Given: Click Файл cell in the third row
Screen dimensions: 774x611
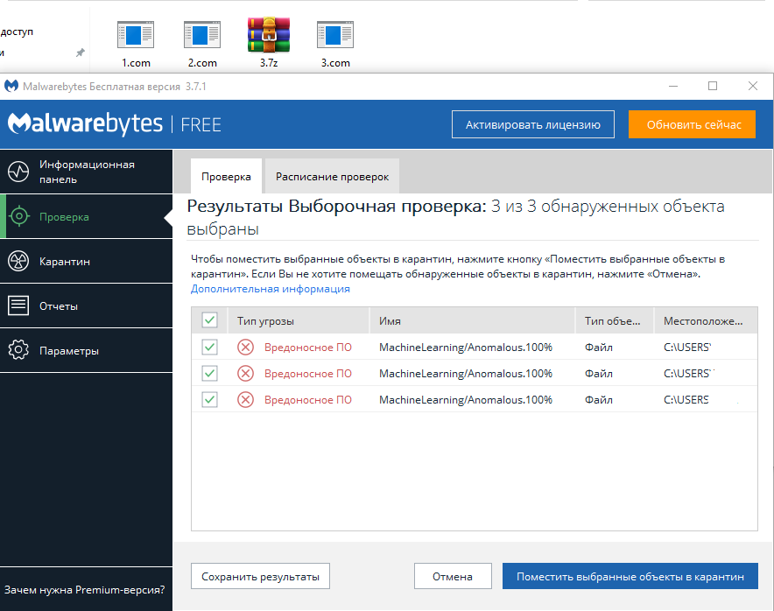Looking at the screenshot, I should 599,400.
